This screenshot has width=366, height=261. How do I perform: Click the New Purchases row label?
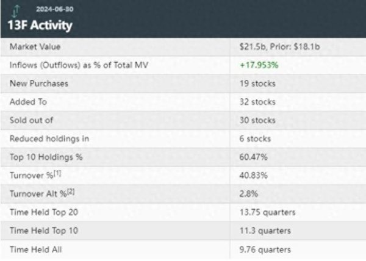click(39, 84)
